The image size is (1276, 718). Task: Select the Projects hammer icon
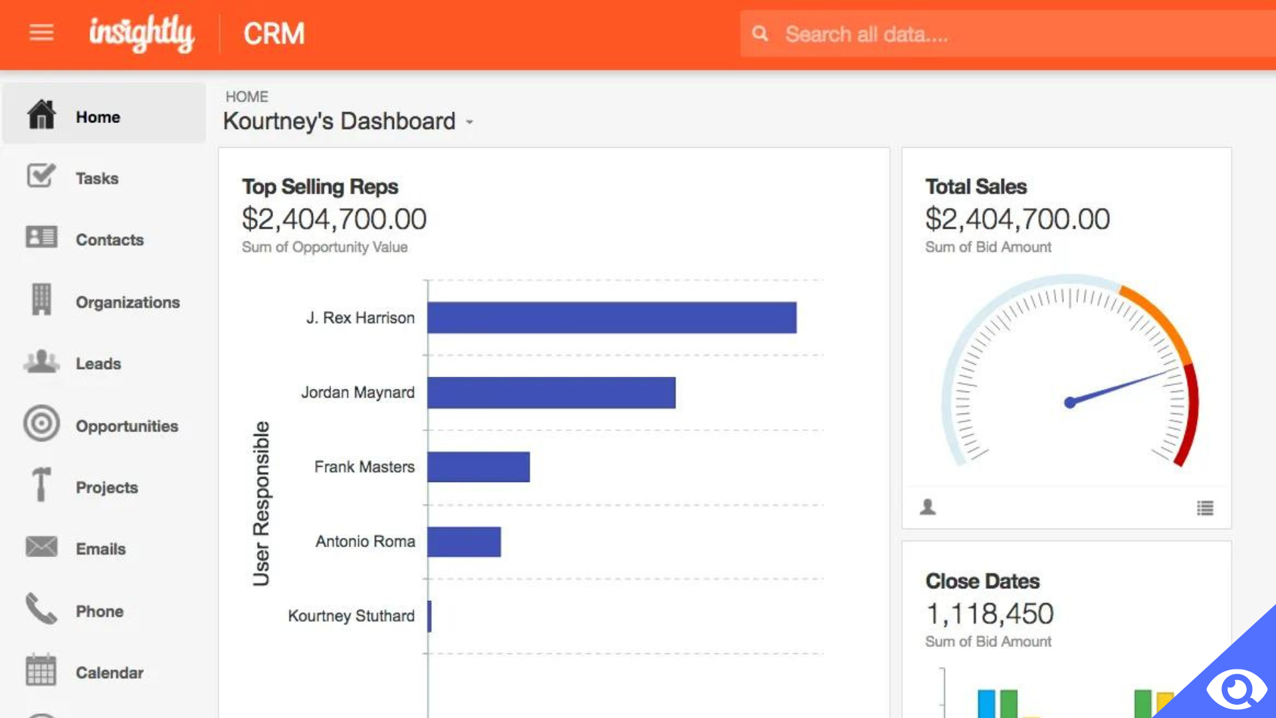(40, 485)
